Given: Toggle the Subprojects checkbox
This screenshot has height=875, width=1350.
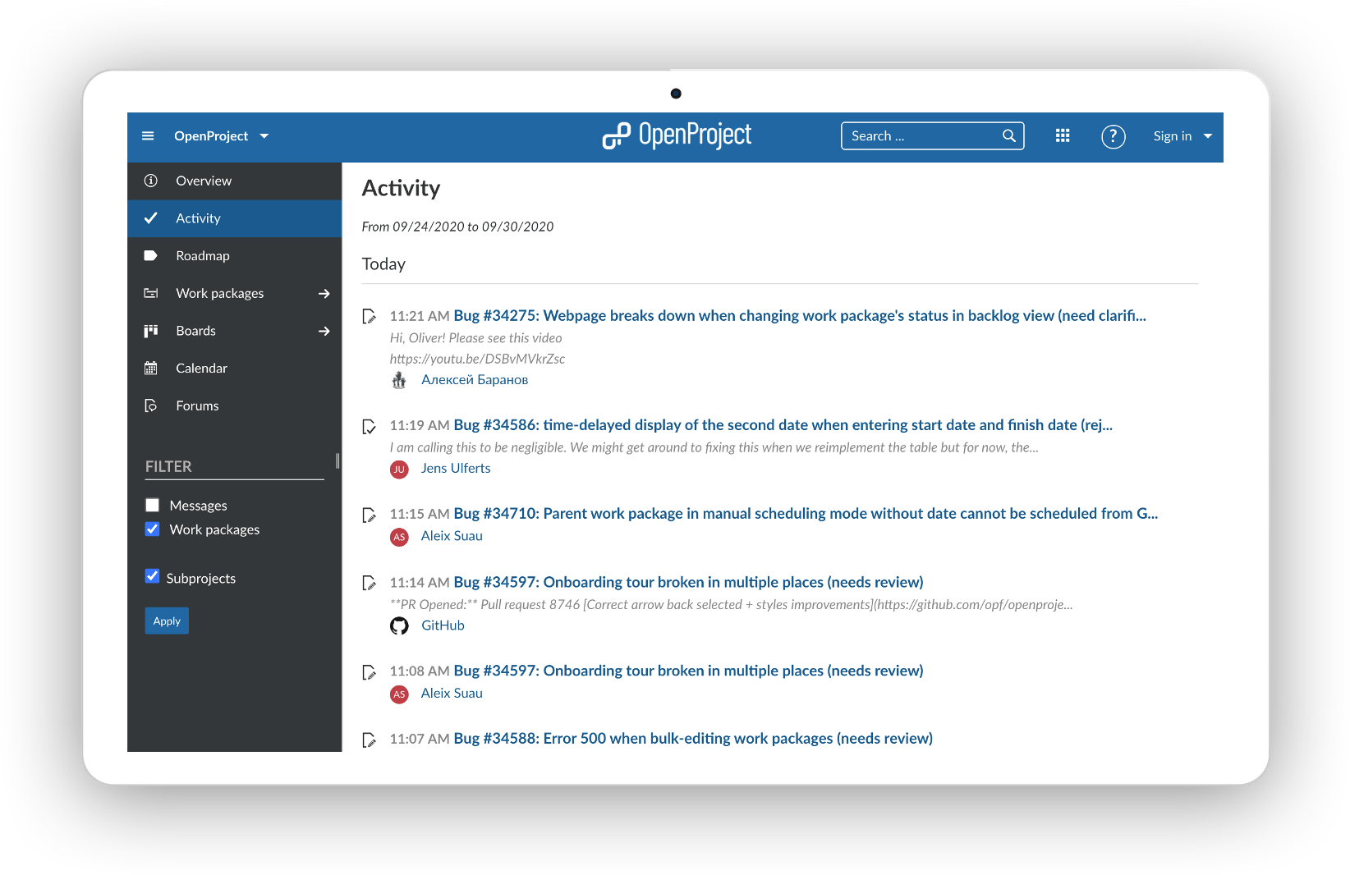Looking at the screenshot, I should [x=153, y=576].
